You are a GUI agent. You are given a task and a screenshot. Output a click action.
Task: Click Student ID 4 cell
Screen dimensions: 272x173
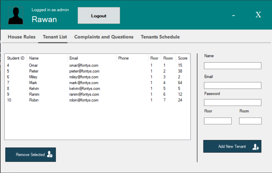pyautogui.click(x=8, y=65)
